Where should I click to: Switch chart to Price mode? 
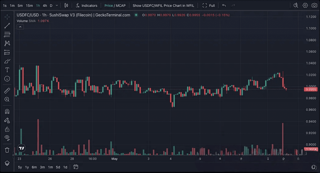pos(109,6)
